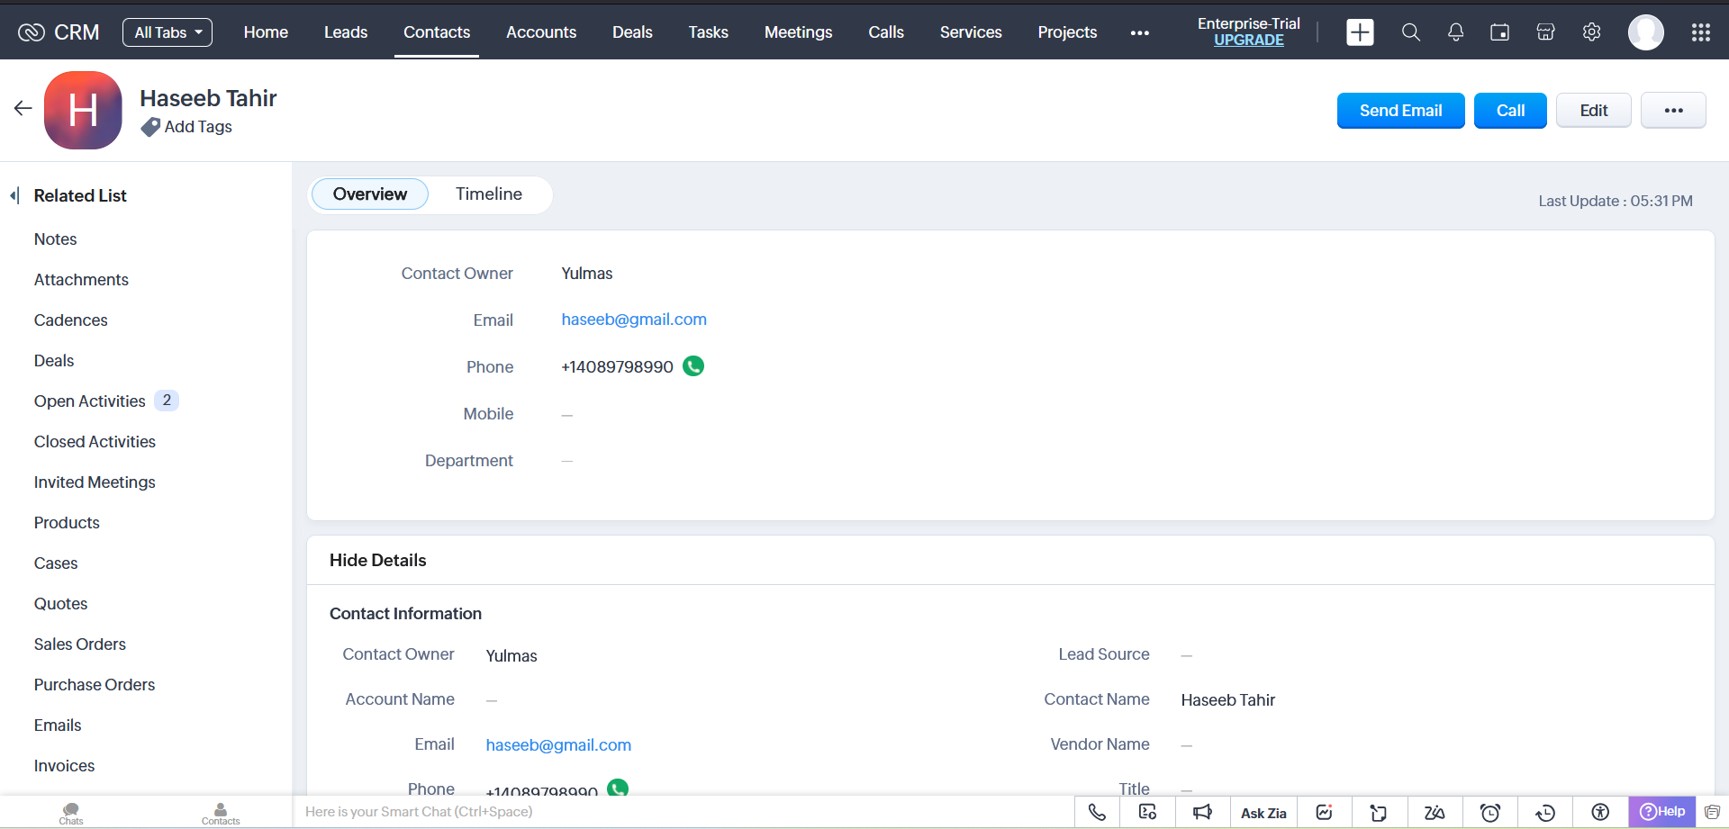Open the All Tabs dropdown
The height and width of the screenshot is (829, 1729).
tap(167, 32)
